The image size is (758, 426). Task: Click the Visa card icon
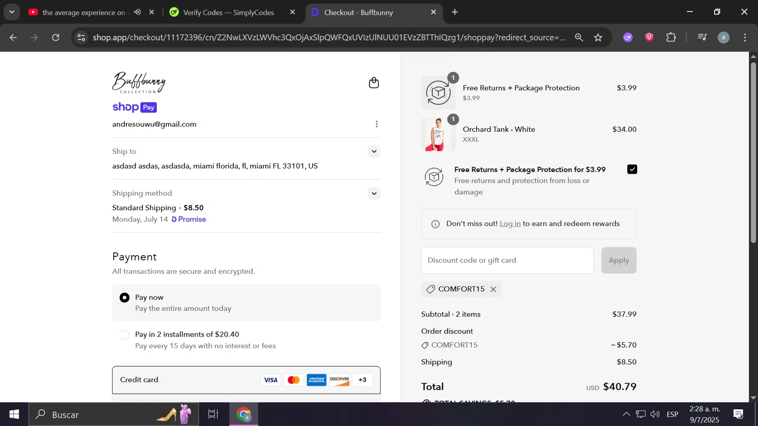coord(271,380)
